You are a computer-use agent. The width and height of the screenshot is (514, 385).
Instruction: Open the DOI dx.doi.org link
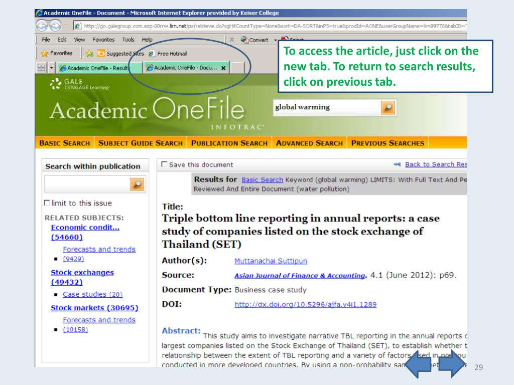[306, 304]
